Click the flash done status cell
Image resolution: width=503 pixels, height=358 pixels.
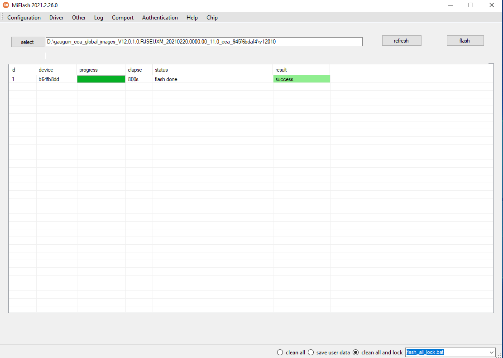(213, 79)
